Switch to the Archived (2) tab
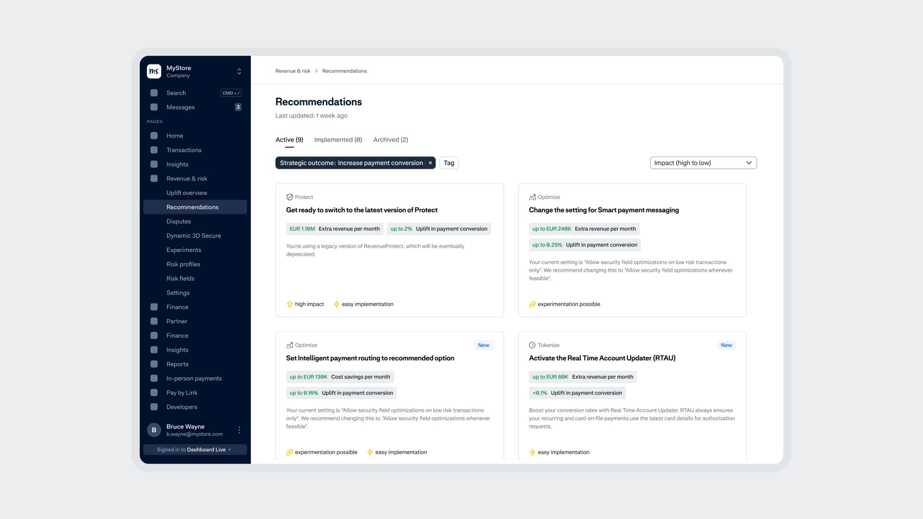Image resolution: width=923 pixels, height=519 pixels. click(390, 139)
